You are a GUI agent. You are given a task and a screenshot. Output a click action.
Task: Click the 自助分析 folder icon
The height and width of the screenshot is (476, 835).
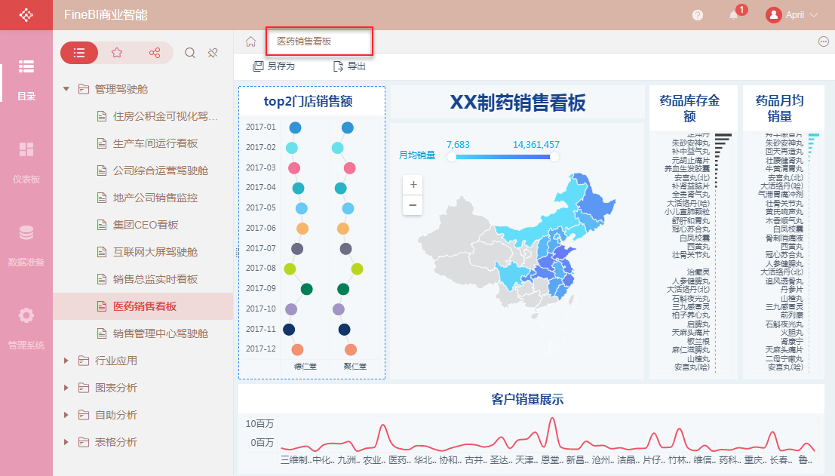(84, 415)
